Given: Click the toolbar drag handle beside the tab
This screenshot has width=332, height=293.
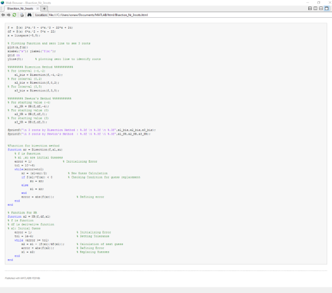Looking at the screenshot, I should 2,9.
